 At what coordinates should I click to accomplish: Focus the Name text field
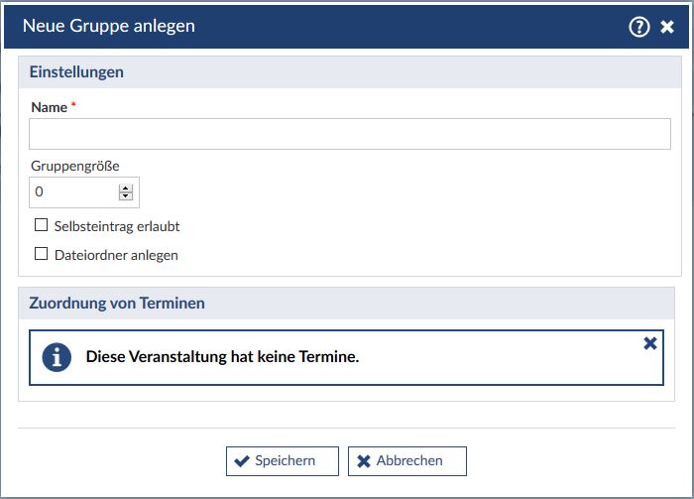point(350,134)
